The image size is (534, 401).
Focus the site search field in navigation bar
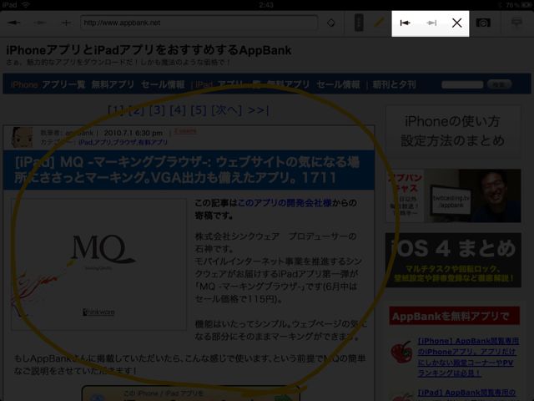click(462, 84)
